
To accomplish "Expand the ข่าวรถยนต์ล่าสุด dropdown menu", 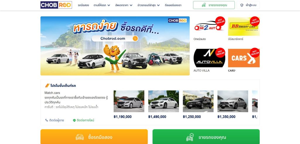I will (x=149, y=5).
